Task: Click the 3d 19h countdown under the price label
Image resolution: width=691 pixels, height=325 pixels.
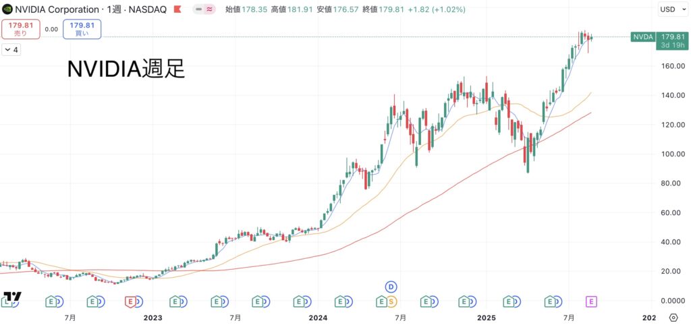Action: 673,45
